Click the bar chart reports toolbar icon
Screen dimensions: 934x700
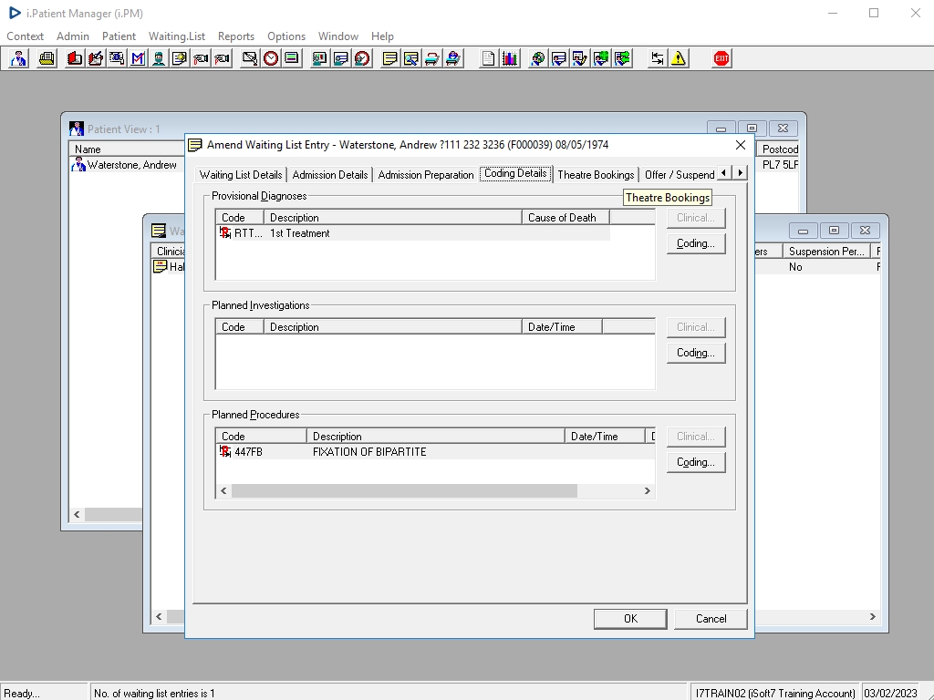(x=510, y=58)
